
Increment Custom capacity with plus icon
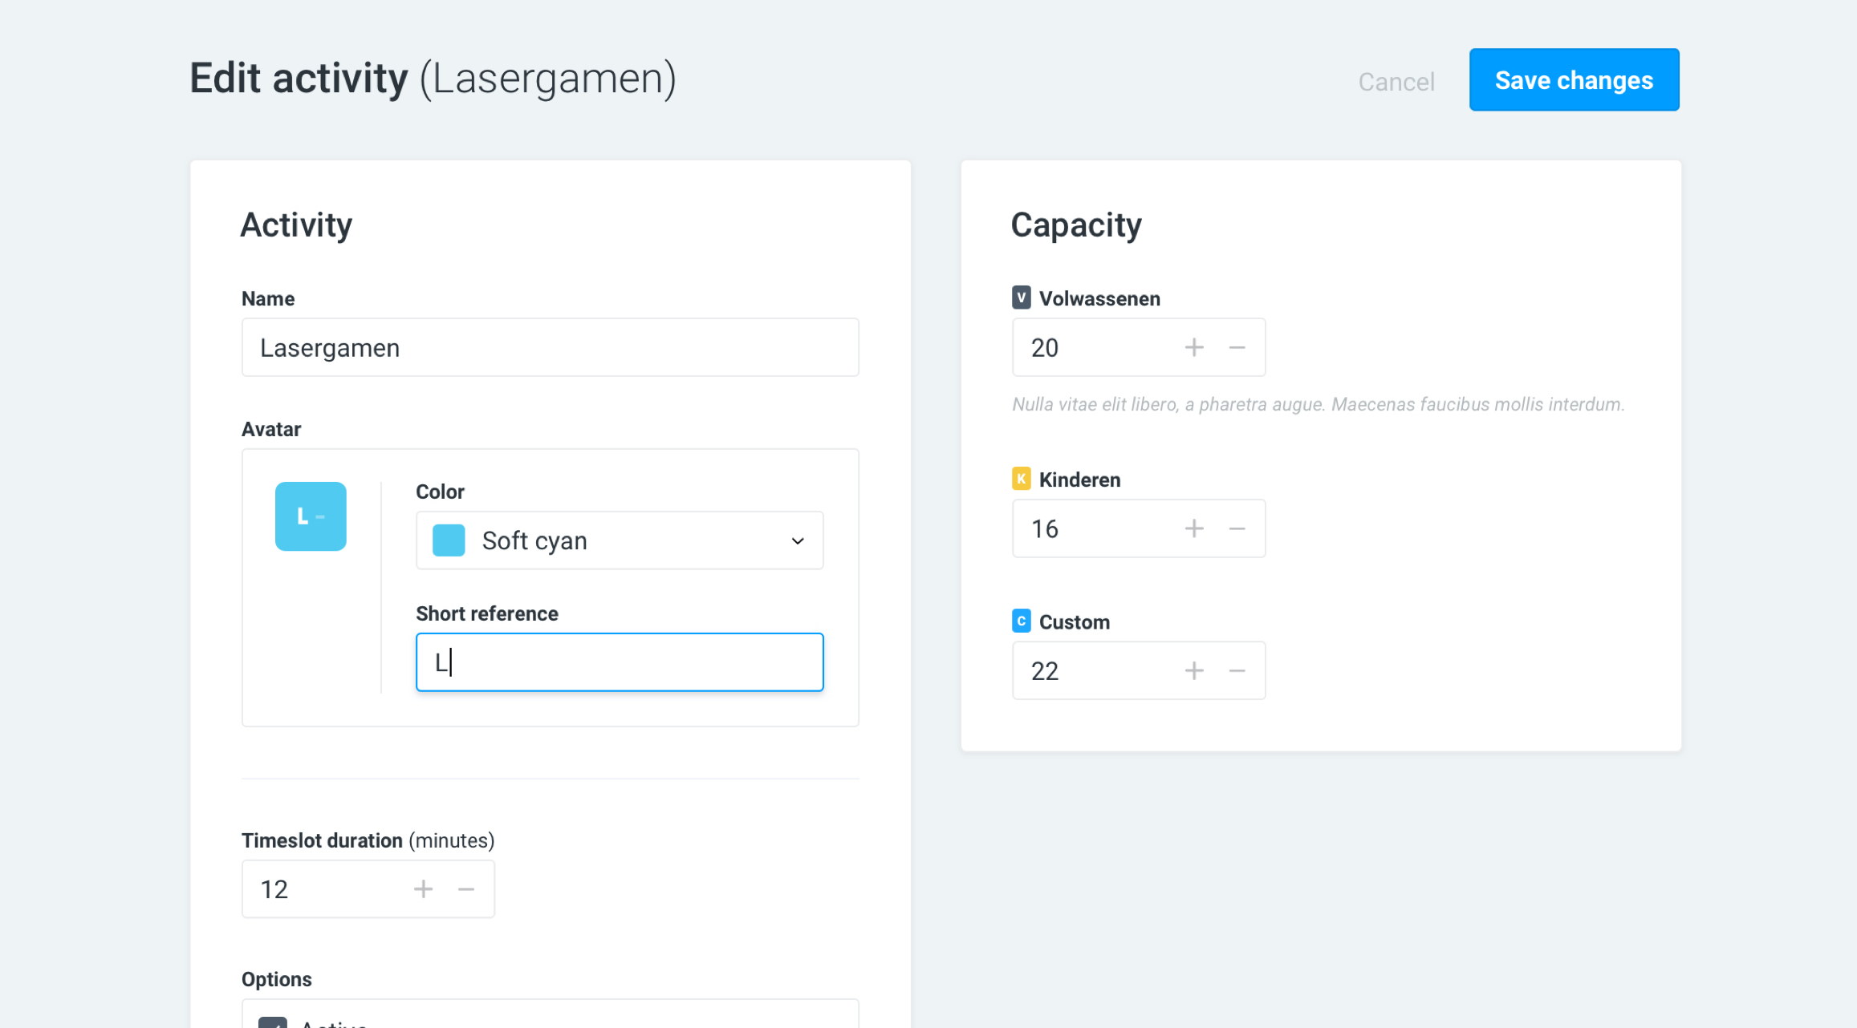[x=1194, y=670]
